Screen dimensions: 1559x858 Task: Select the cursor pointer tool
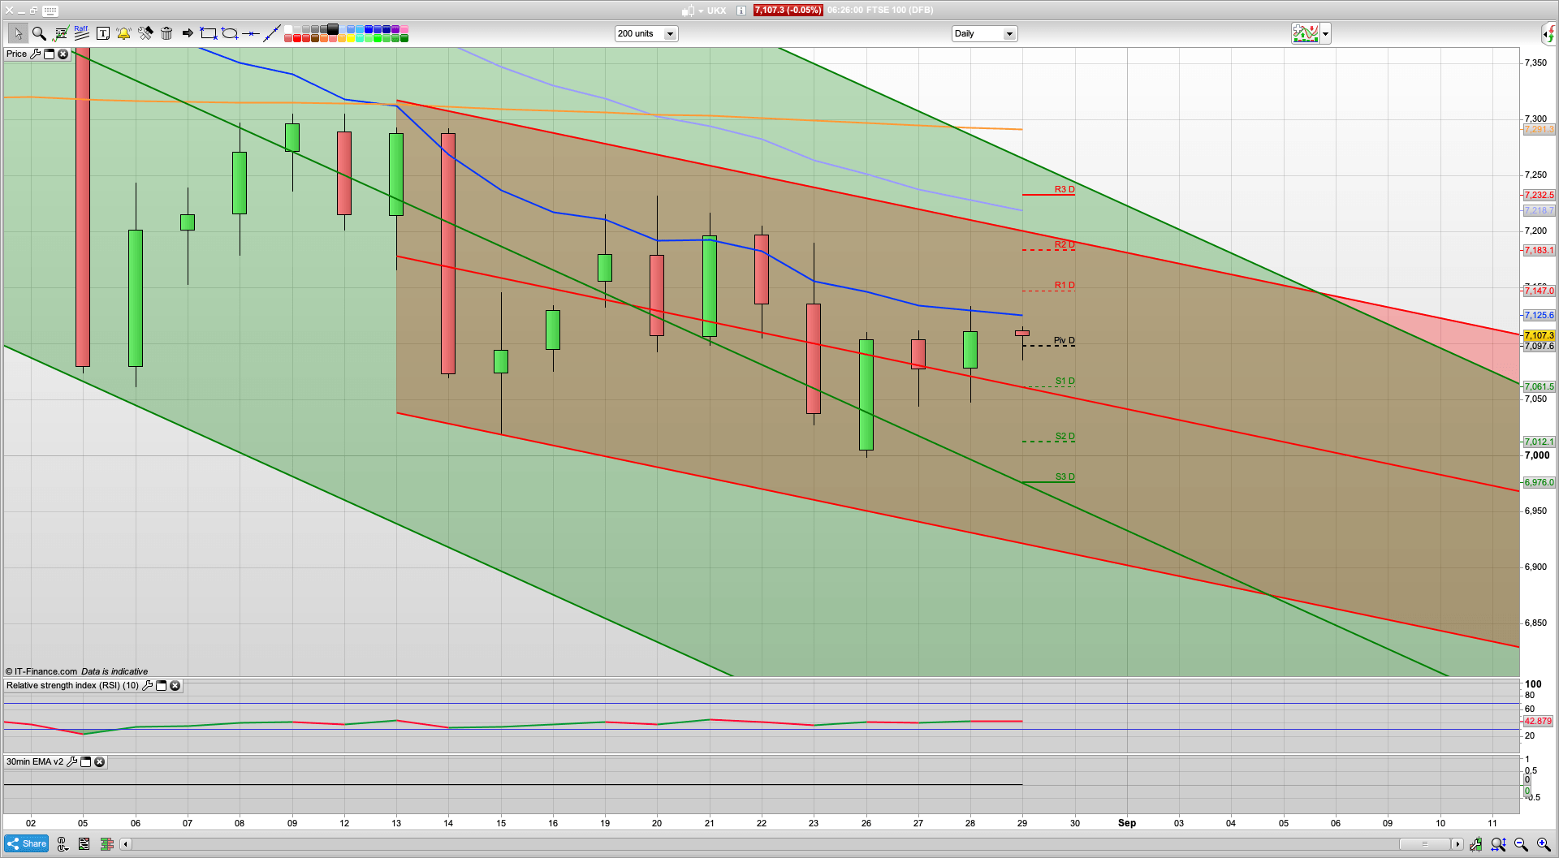coord(18,33)
